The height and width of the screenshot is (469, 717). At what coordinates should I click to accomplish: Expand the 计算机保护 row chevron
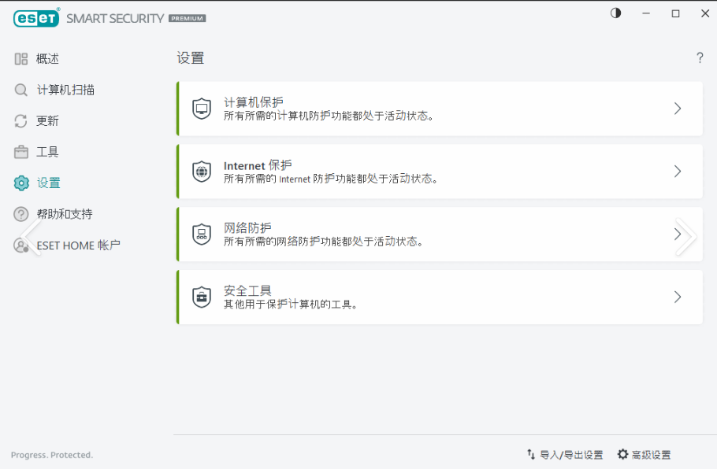(678, 109)
